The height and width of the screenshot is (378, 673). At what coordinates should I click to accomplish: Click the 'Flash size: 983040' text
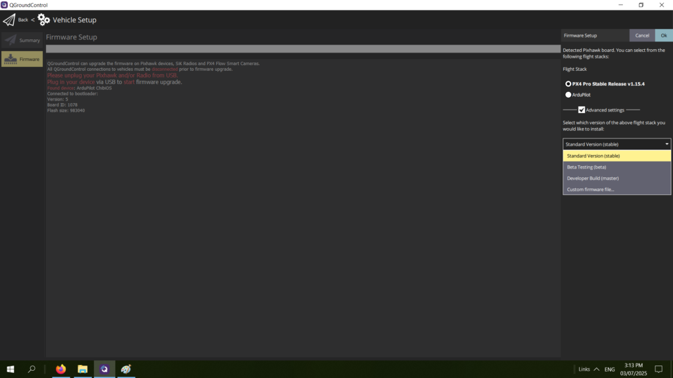pyautogui.click(x=66, y=110)
